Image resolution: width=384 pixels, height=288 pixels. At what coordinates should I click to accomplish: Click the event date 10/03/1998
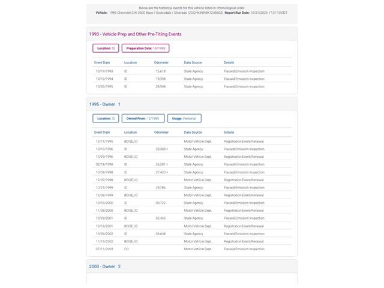[104, 172]
